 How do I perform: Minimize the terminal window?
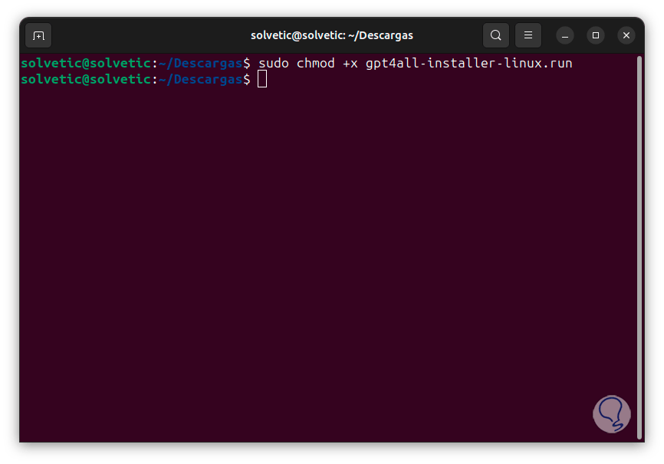pos(565,35)
